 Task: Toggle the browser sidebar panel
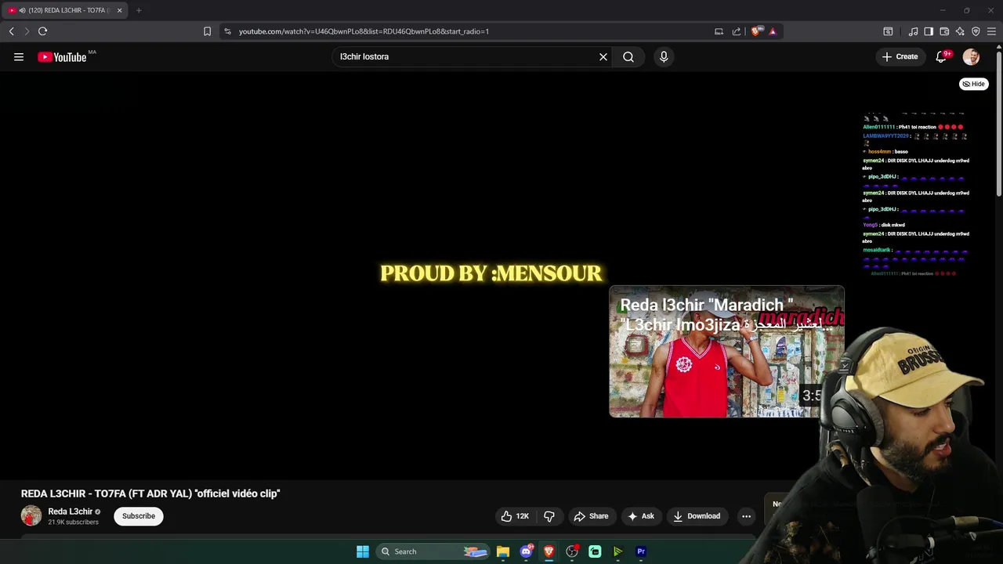click(929, 31)
